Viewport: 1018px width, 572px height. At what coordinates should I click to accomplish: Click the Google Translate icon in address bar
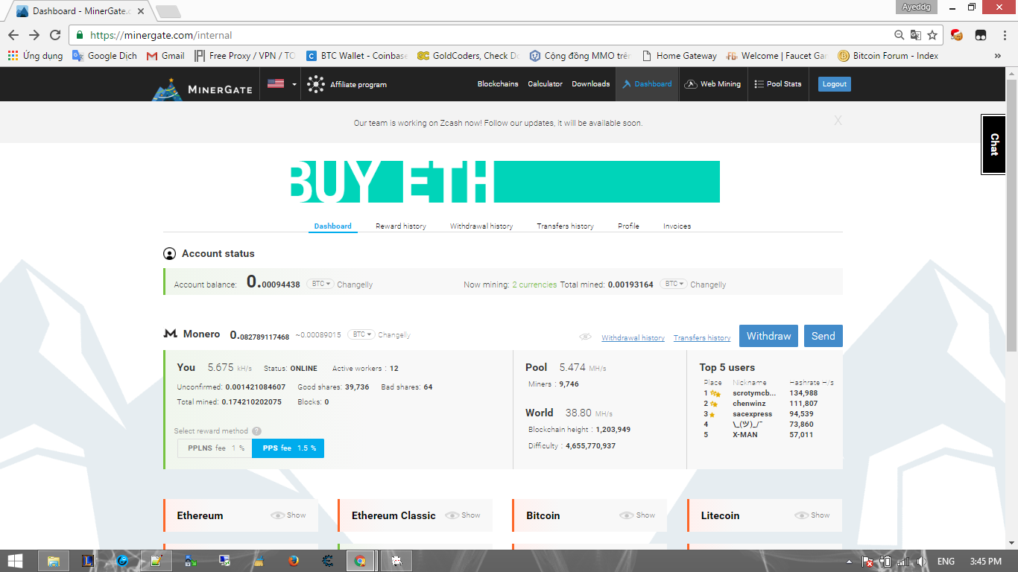pyautogui.click(x=916, y=35)
